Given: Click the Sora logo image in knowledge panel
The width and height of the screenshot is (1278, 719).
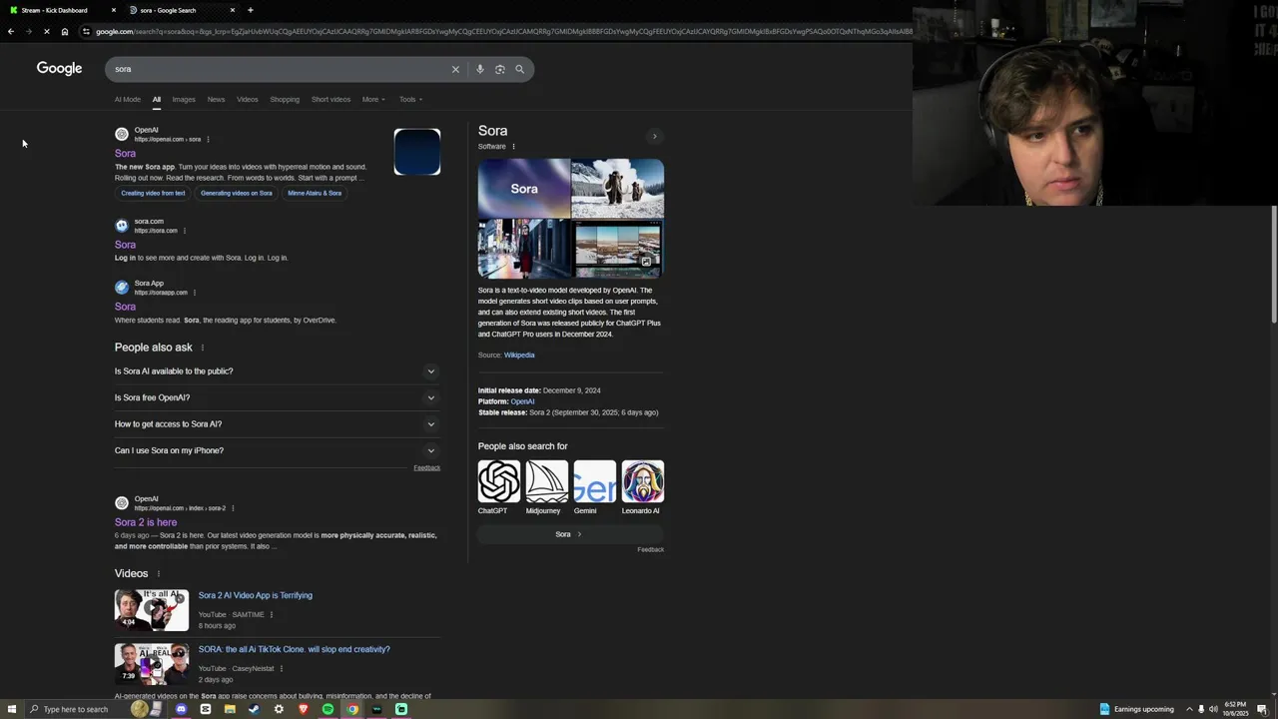Looking at the screenshot, I should pyautogui.click(x=524, y=189).
